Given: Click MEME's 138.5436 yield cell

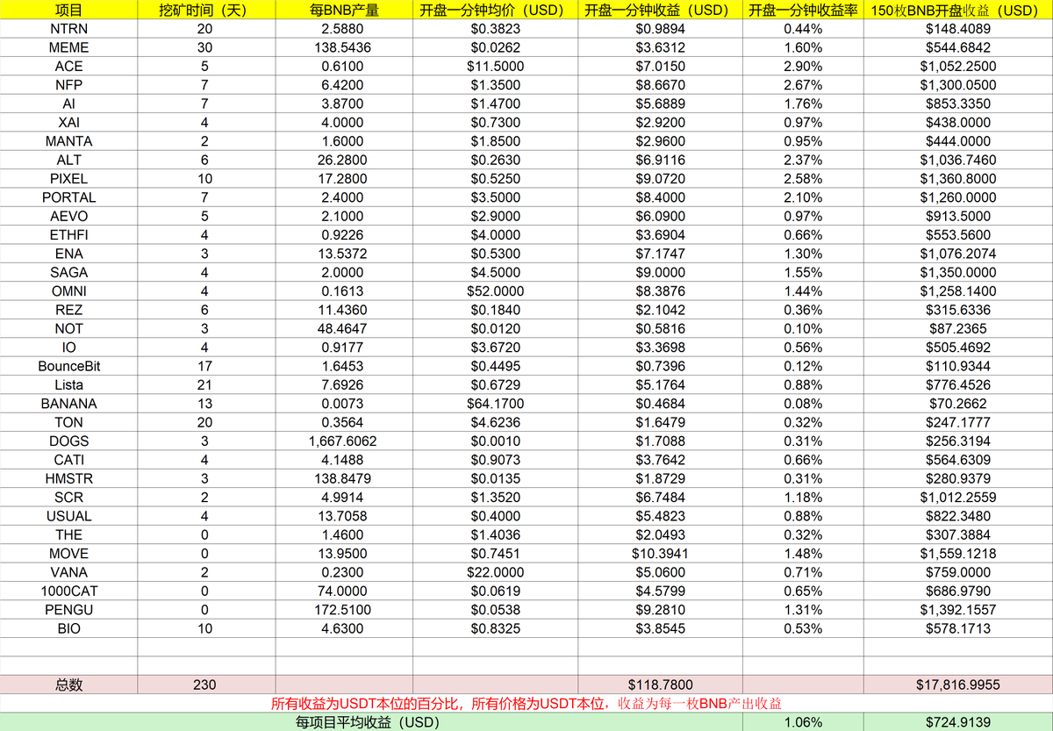Looking at the screenshot, I should click(x=344, y=47).
